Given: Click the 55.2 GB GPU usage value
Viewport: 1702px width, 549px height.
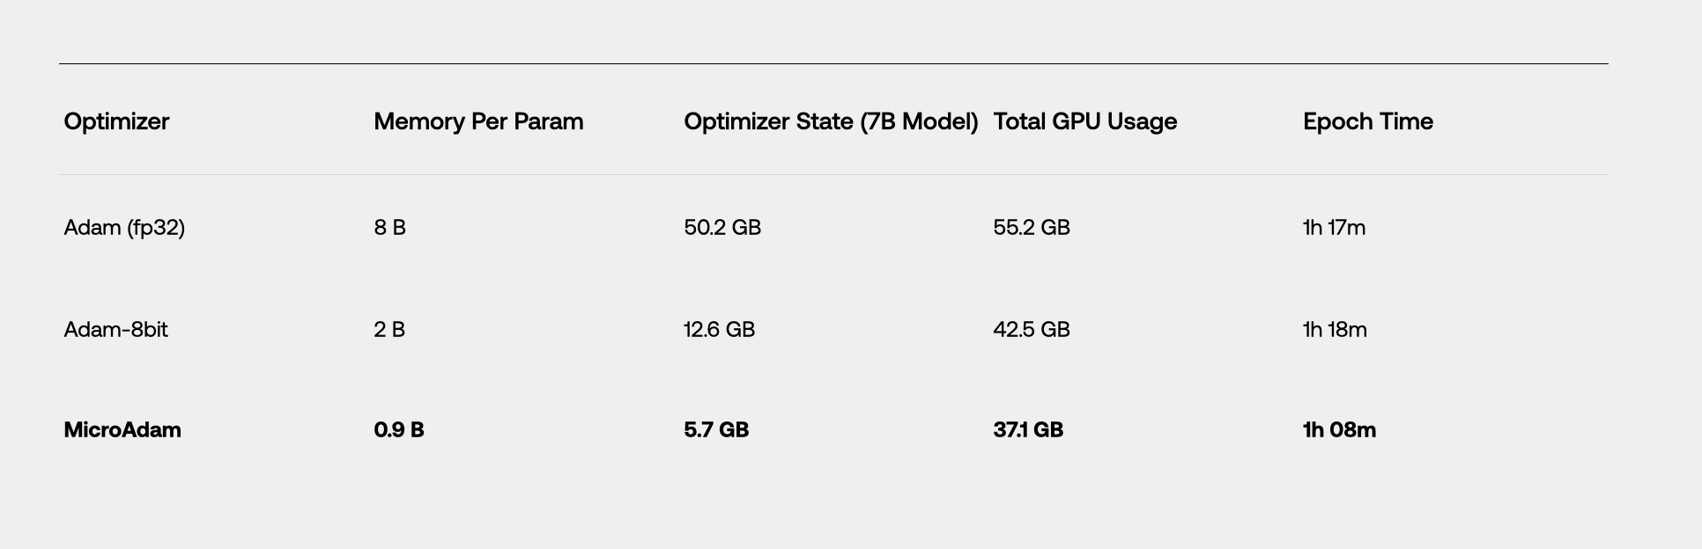Looking at the screenshot, I should [1031, 228].
